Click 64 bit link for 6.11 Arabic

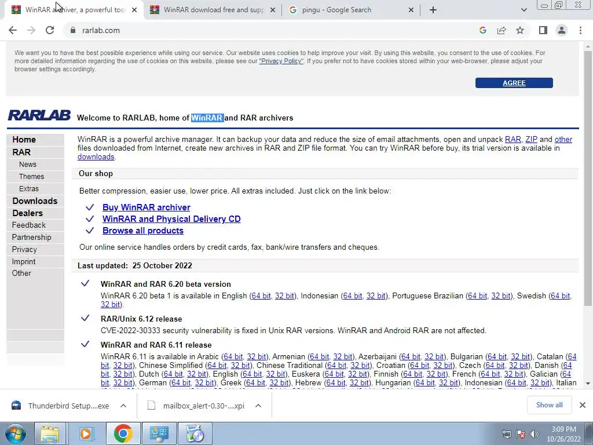pyautogui.click(x=233, y=357)
